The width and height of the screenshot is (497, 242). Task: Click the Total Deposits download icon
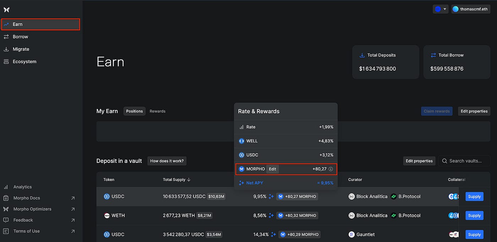(362, 55)
